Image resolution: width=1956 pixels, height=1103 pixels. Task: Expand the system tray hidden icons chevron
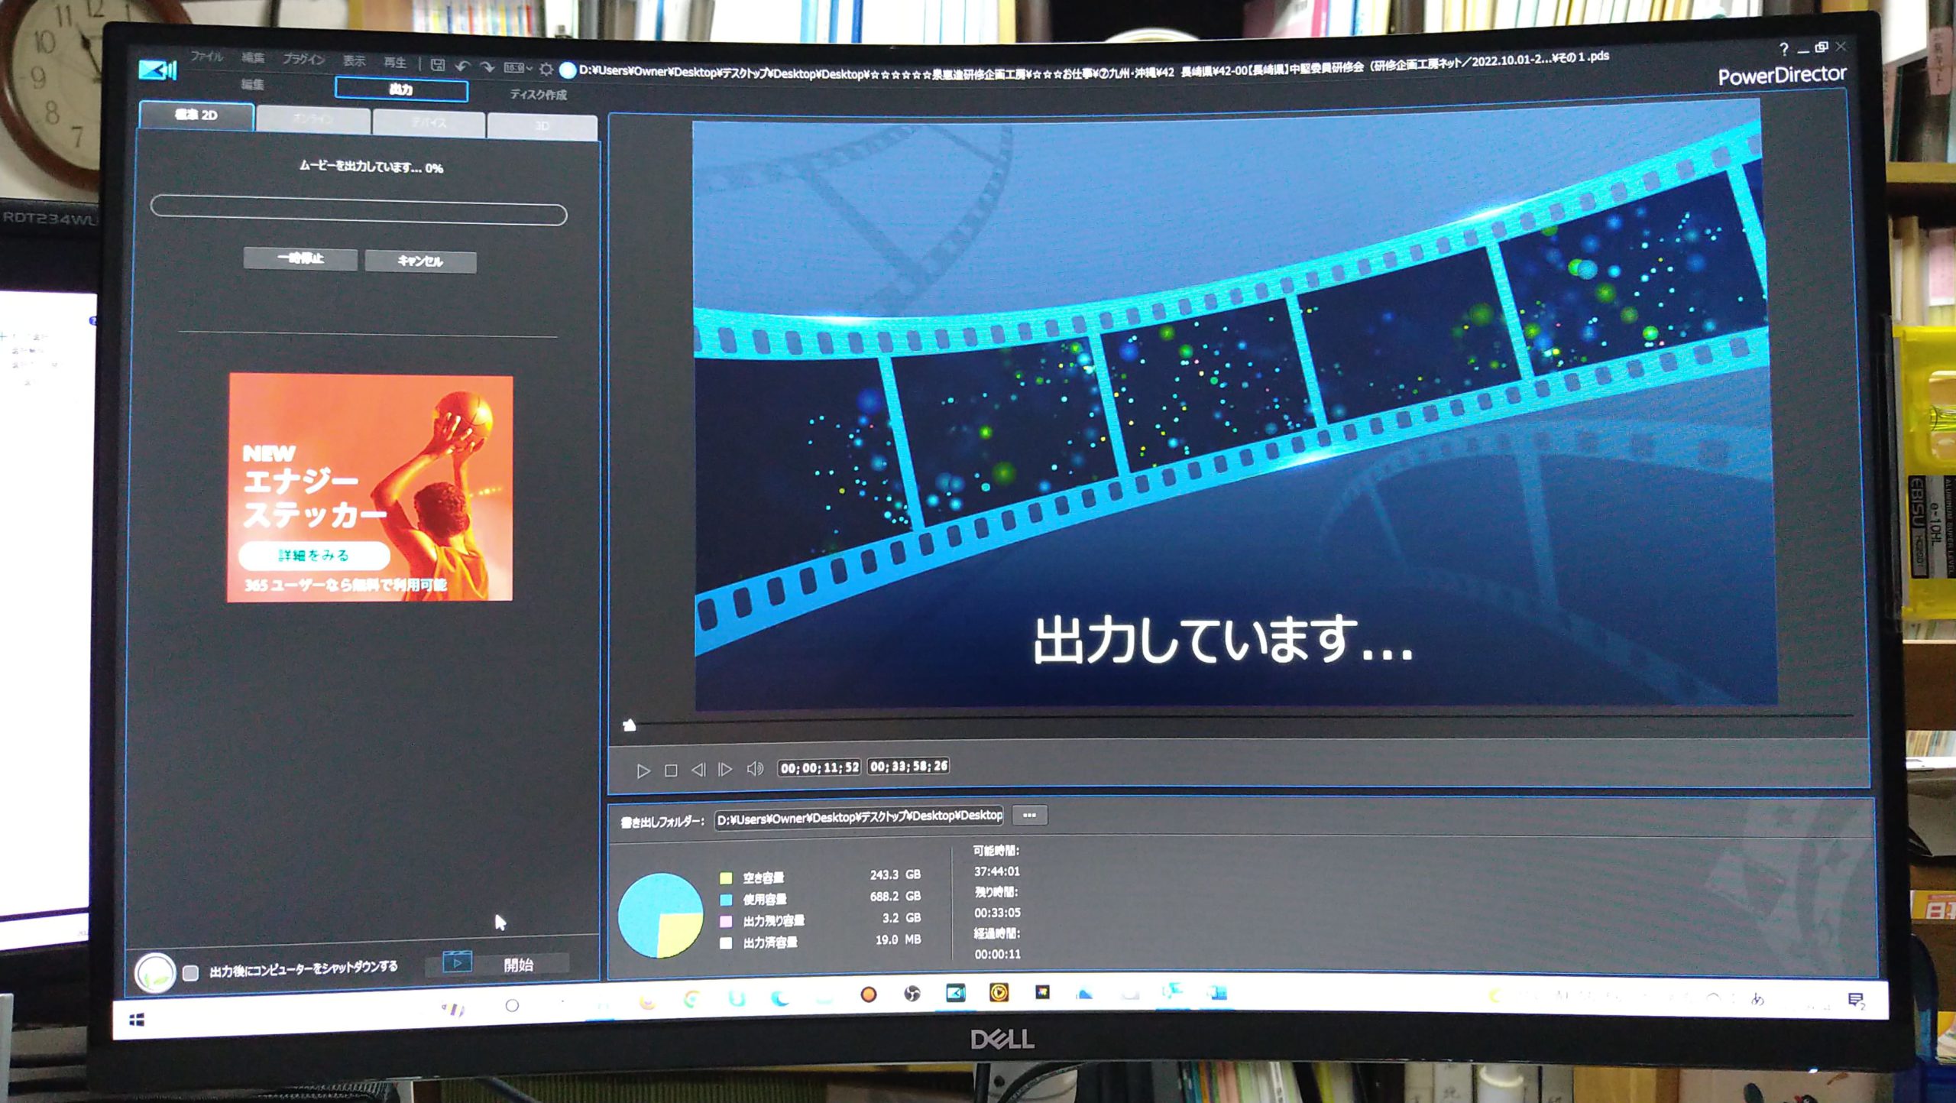1712,998
